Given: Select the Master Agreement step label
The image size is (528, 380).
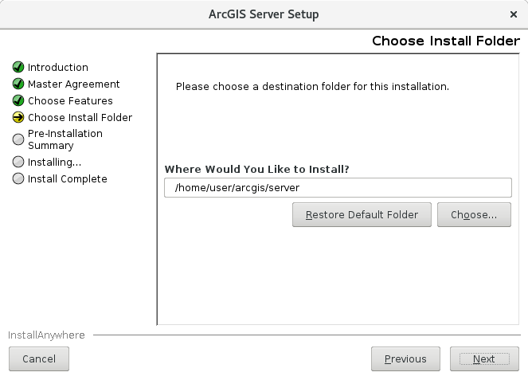Looking at the screenshot, I should 74,84.
